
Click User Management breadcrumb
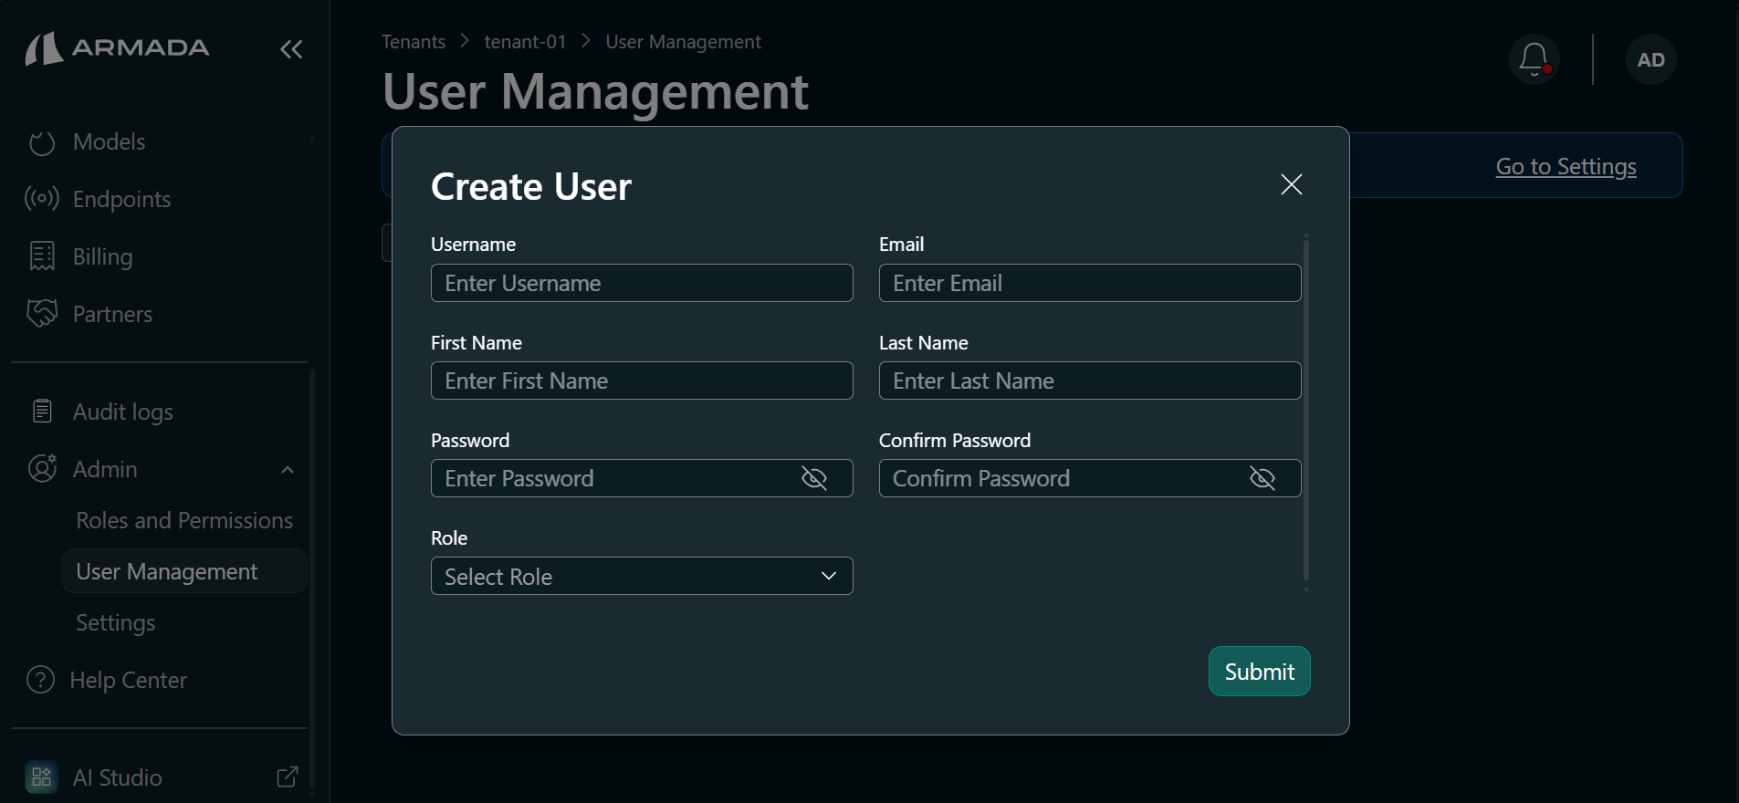coord(683,42)
